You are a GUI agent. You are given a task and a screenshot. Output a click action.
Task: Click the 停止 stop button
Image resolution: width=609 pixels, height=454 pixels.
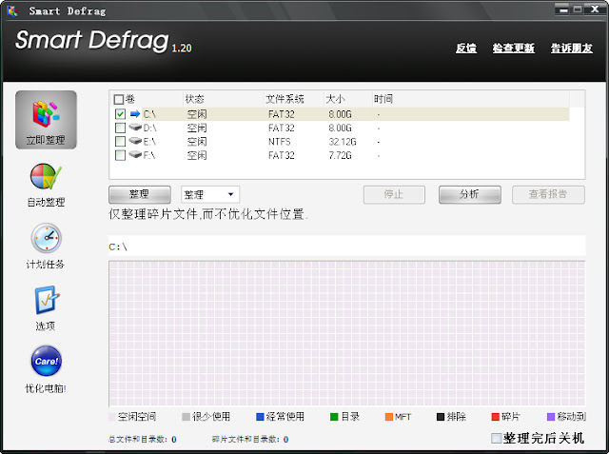coord(394,194)
